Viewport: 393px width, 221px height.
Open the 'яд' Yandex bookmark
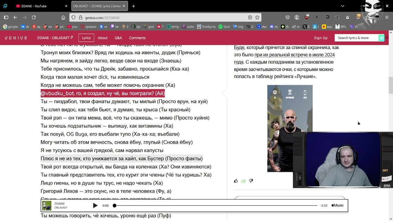tap(37, 27)
